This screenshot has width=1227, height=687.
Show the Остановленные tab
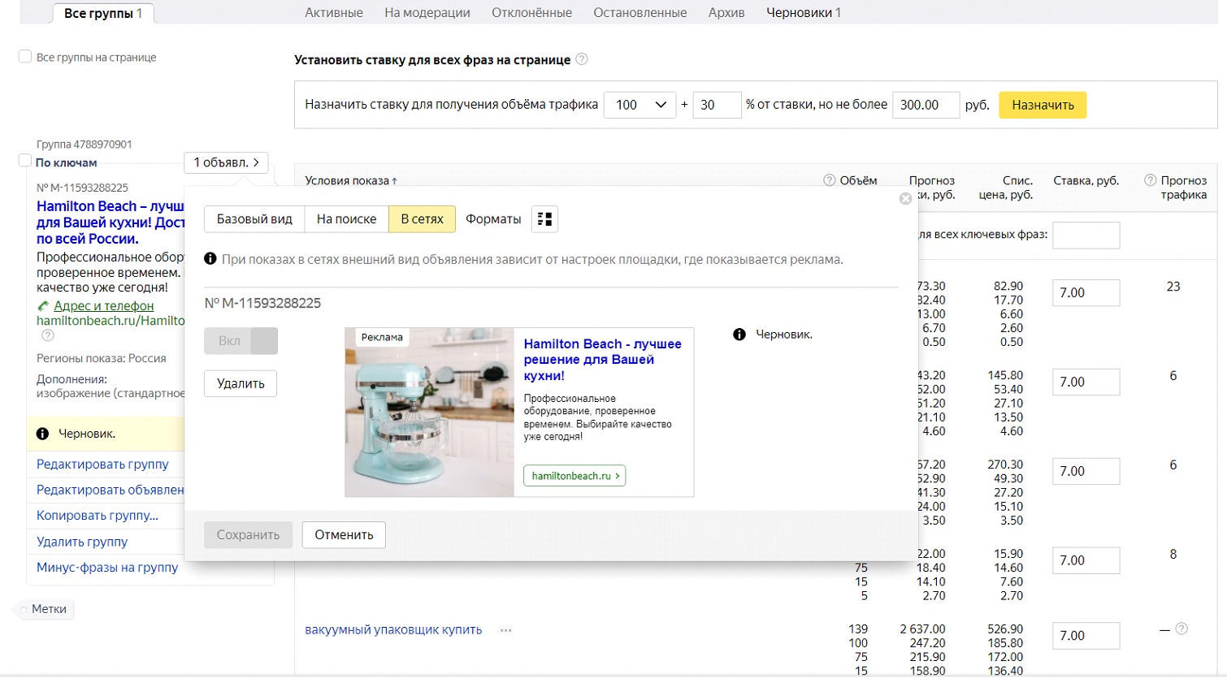click(x=640, y=13)
